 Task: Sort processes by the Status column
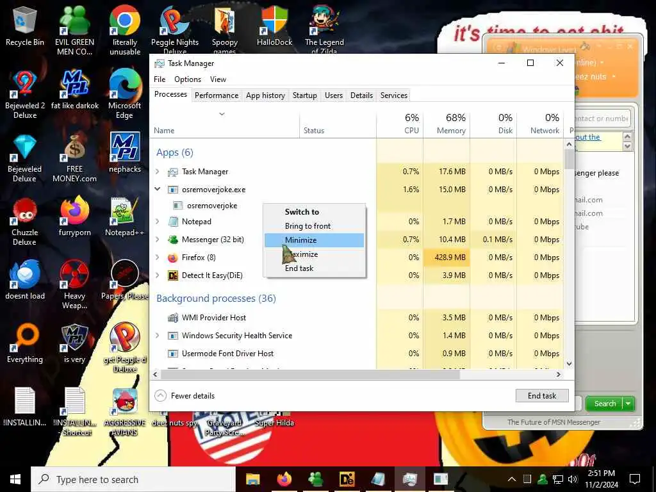pyautogui.click(x=338, y=124)
